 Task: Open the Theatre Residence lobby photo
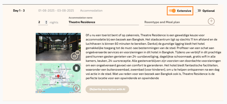coord(58,47)
